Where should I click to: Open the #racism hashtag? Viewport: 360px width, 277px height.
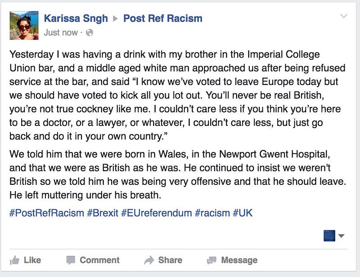pos(211,213)
